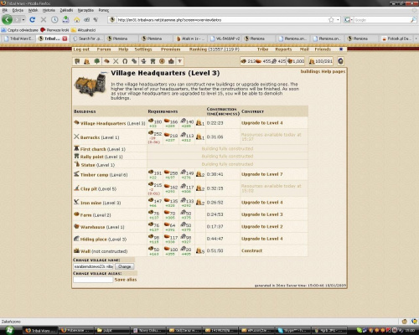The height and width of the screenshot is (335, 419).
Task: Click the house-shaped quickbar icon
Action: (x=171, y=61)
